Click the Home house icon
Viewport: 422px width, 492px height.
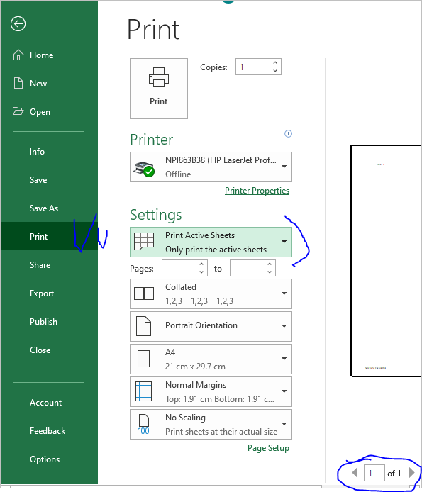tap(18, 55)
